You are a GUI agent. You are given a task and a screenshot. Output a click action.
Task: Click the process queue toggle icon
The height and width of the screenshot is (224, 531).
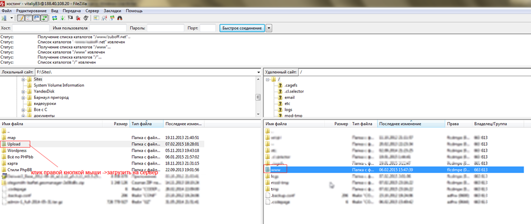pos(62,18)
